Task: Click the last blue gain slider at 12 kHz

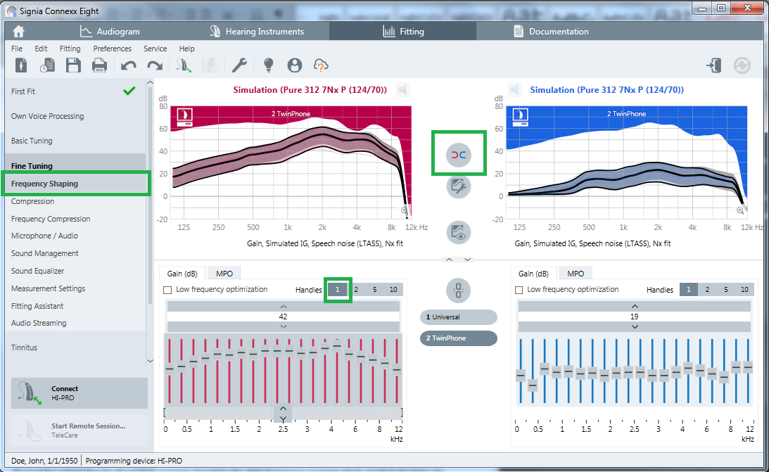Action: point(748,366)
